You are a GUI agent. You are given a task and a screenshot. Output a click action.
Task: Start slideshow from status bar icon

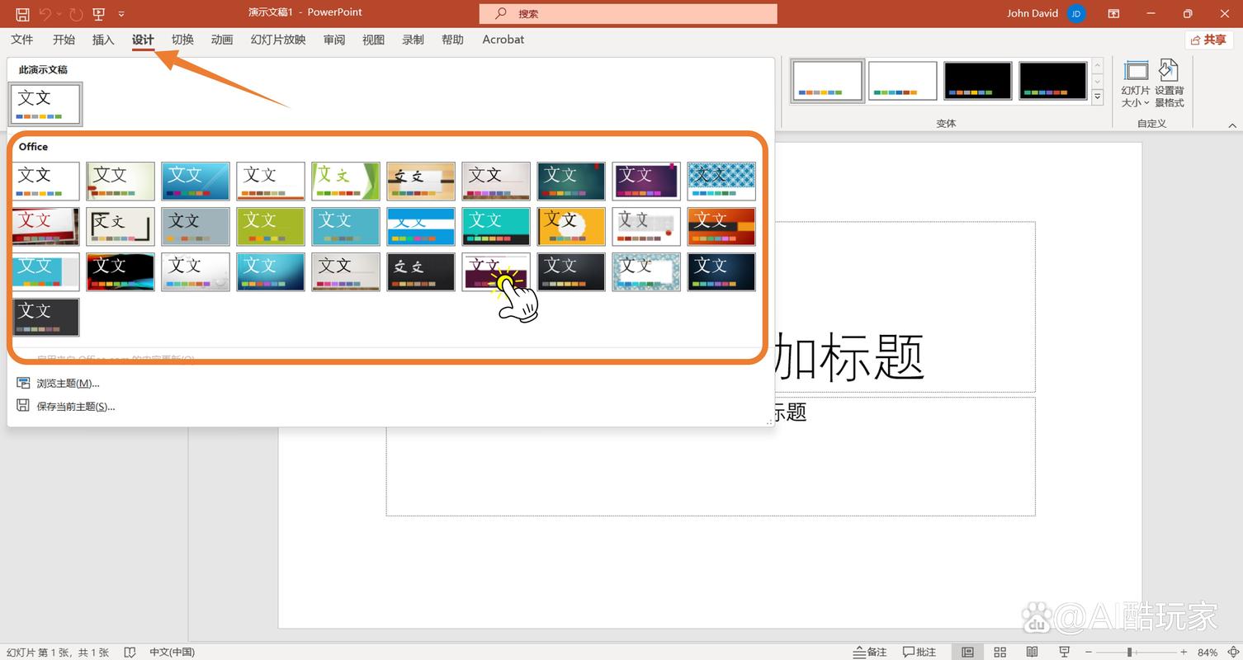1064,652
